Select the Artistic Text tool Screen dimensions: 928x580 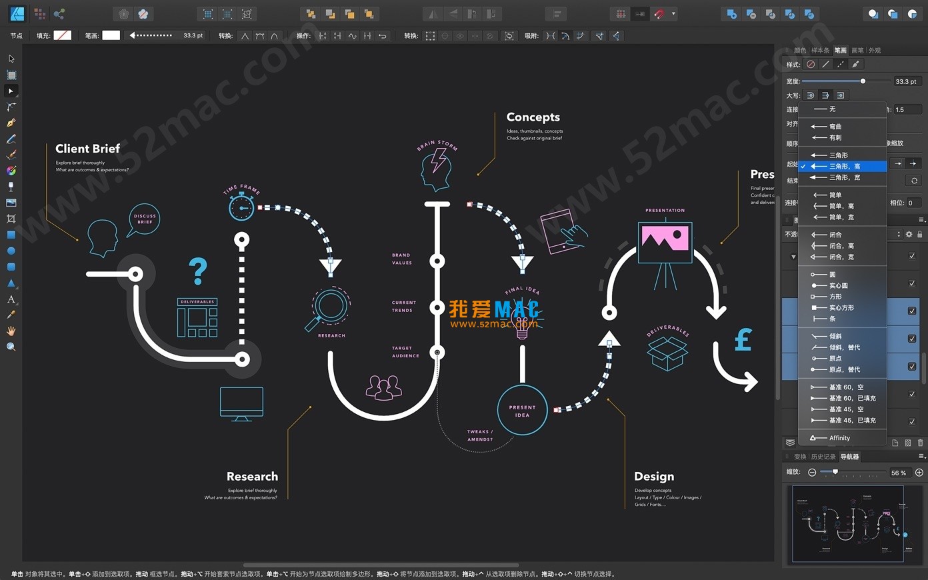[11, 299]
